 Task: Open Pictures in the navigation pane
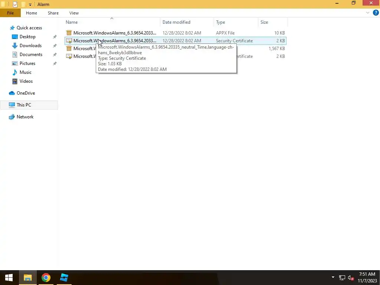pyautogui.click(x=27, y=63)
